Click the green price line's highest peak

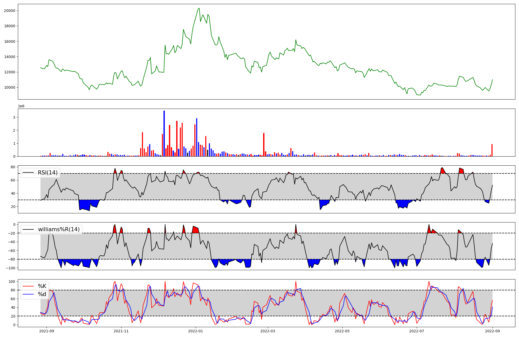(199, 8)
